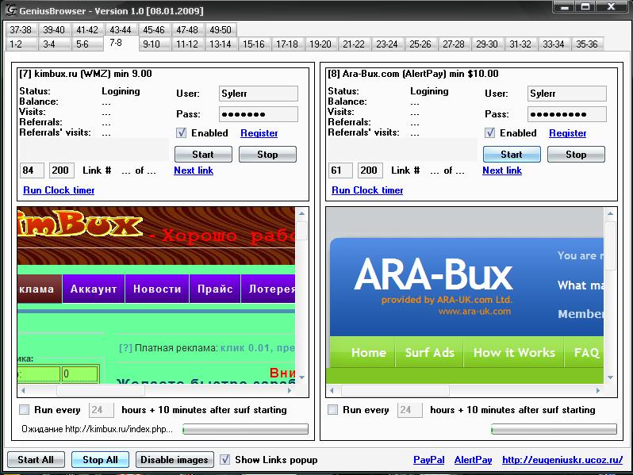Click the kimbux page vertical scrollbar down arrow
This screenshot has width=633, height=475.
point(301,377)
